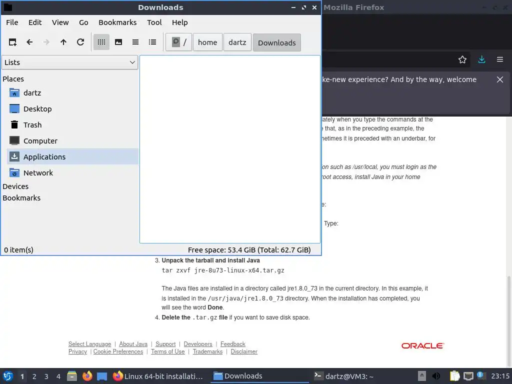Open the Lubuntu start menu
The image size is (512, 384).
(8, 376)
